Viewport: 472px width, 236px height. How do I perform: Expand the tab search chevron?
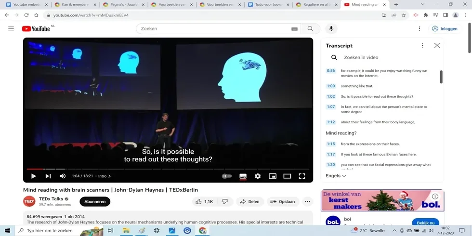[422, 4]
